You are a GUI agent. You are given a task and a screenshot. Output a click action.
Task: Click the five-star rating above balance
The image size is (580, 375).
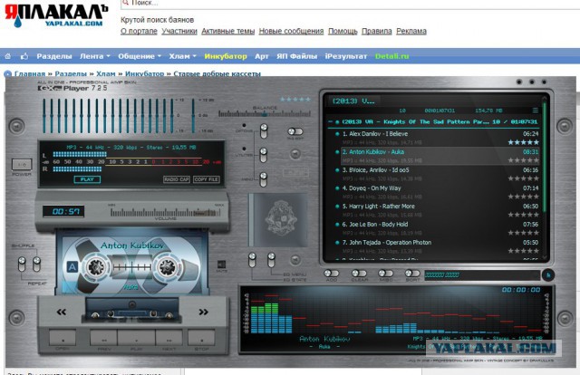295,99
